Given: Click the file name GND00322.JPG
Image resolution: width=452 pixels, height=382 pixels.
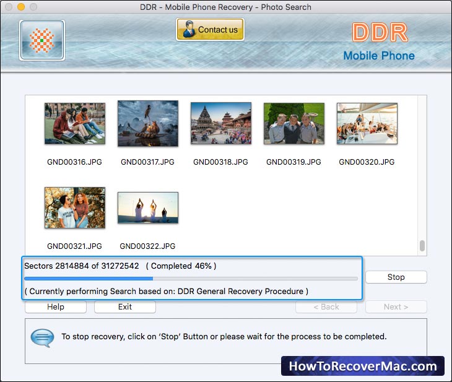Looking at the screenshot, I should (x=147, y=246).
